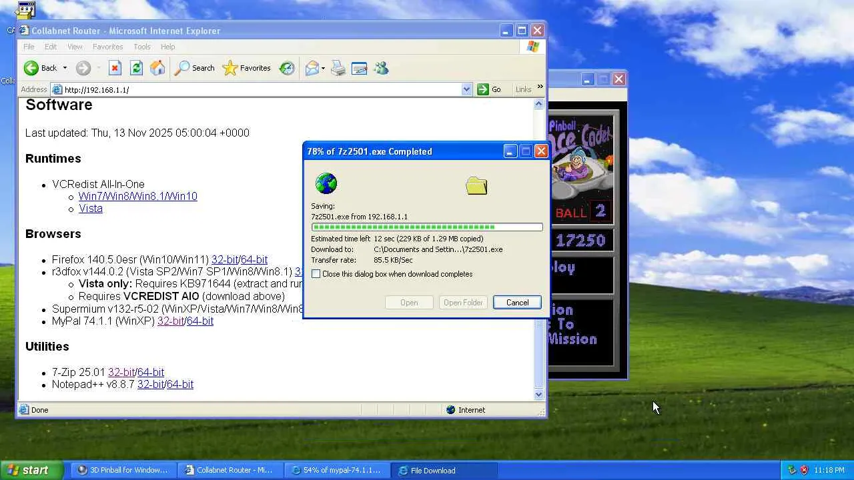Go back using the Back arrow icon

pyautogui.click(x=31, y=68)
